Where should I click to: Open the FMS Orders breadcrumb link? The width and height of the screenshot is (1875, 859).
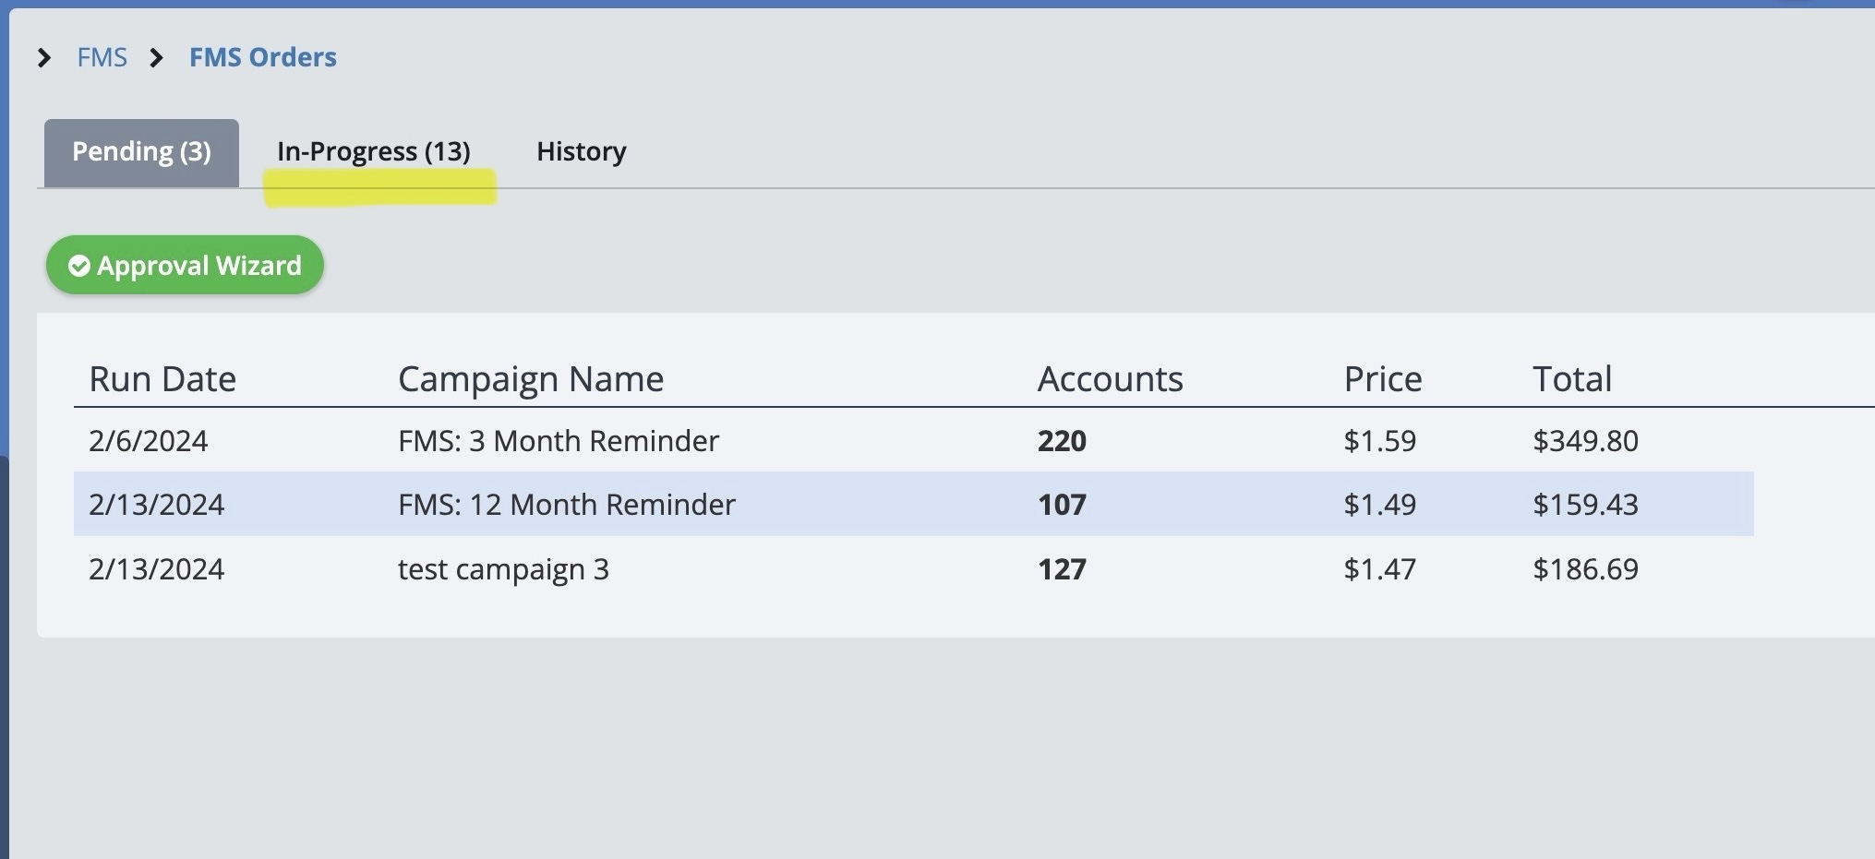262,57
